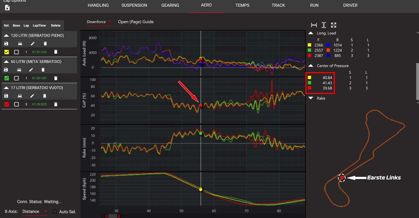Click the red cursor marker on CoP chart
This screenshot has height=218, width=419.
point(201,106)
